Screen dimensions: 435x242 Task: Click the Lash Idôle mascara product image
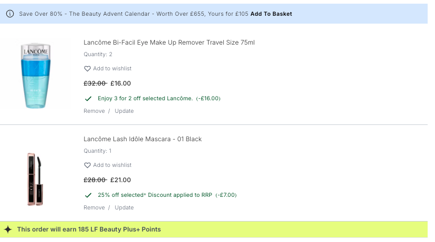[35, 178]
